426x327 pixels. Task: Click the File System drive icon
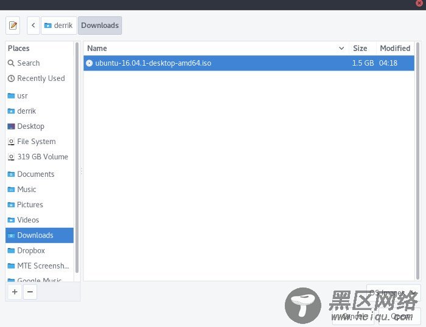tap(11, 142)
